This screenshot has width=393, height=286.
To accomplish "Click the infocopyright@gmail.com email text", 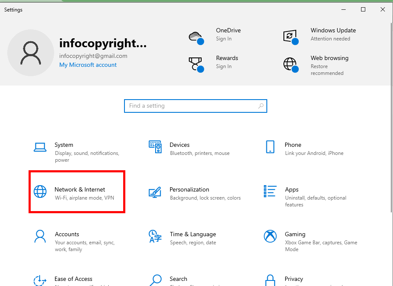I will point(93,56).
